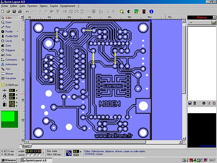Set C1 as active layer radio
This screenshot has width=217, height=163.
(x=28, y=155)
